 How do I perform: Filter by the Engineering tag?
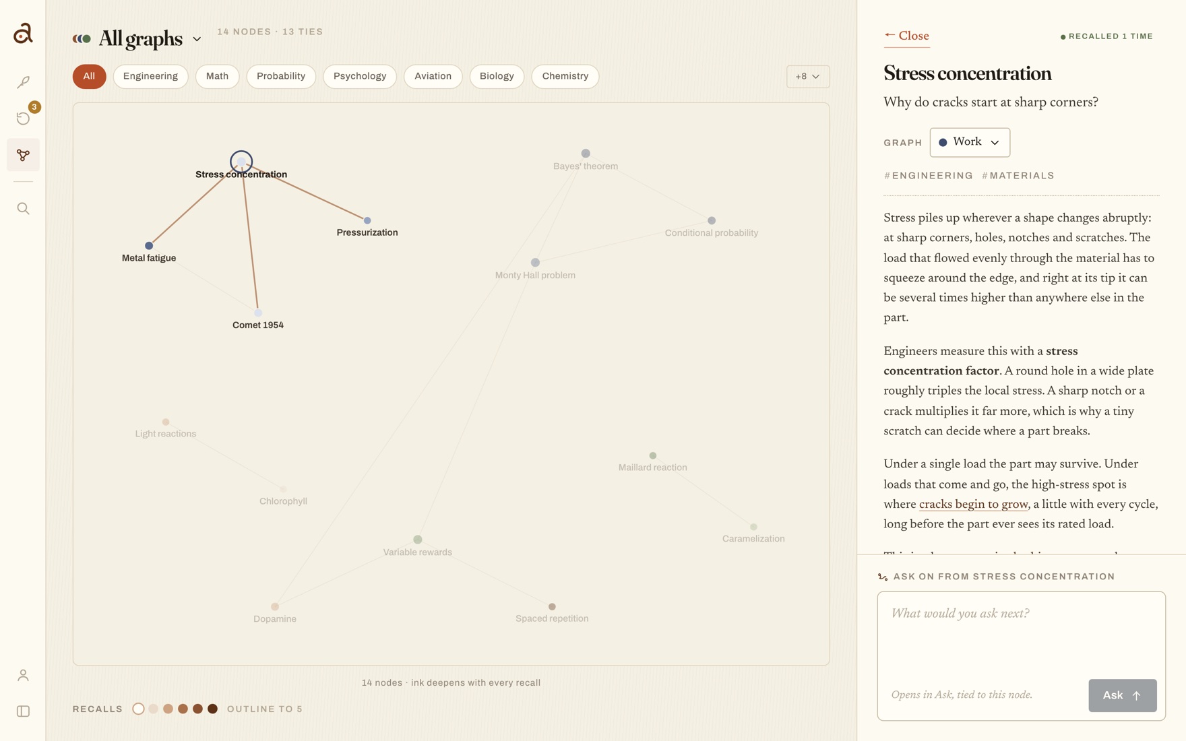[x=150, y=76]
